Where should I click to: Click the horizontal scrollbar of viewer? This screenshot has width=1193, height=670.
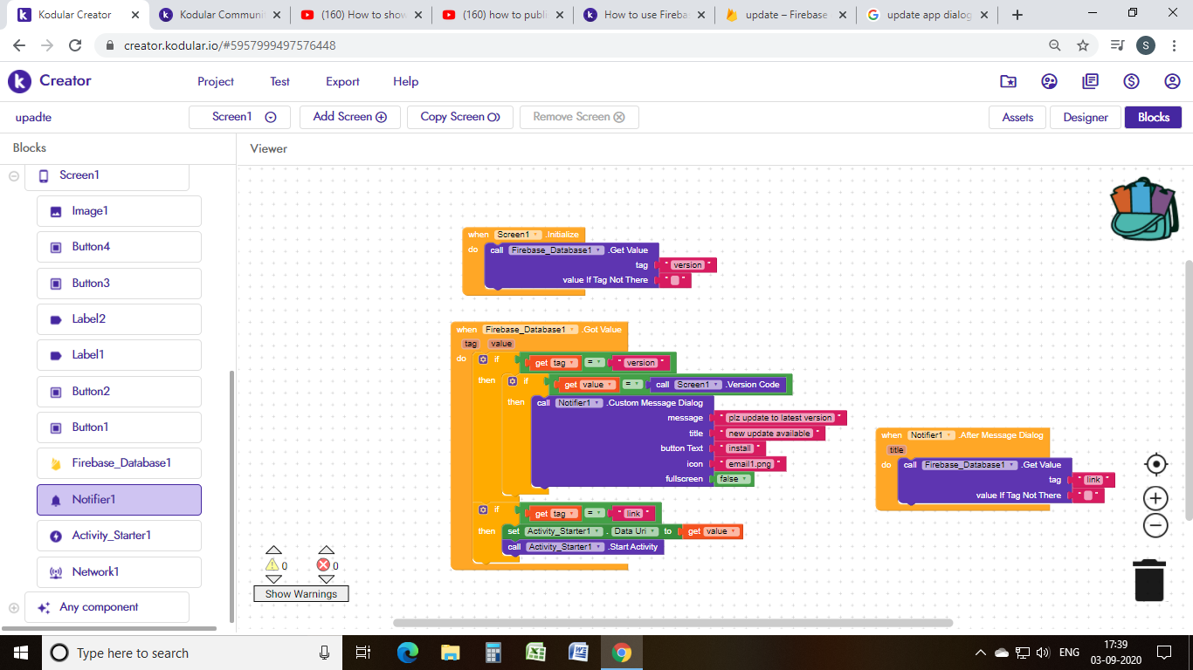point(672,623)
